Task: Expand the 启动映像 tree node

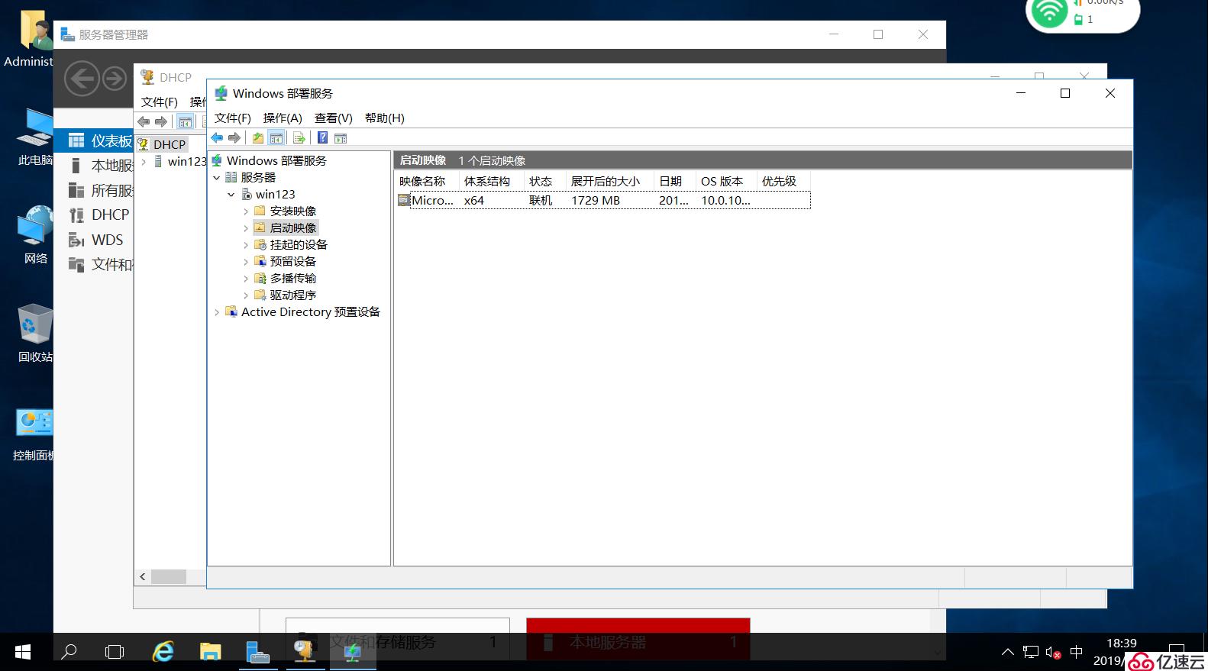Action: pyautogui.click(x=246, y=228)
